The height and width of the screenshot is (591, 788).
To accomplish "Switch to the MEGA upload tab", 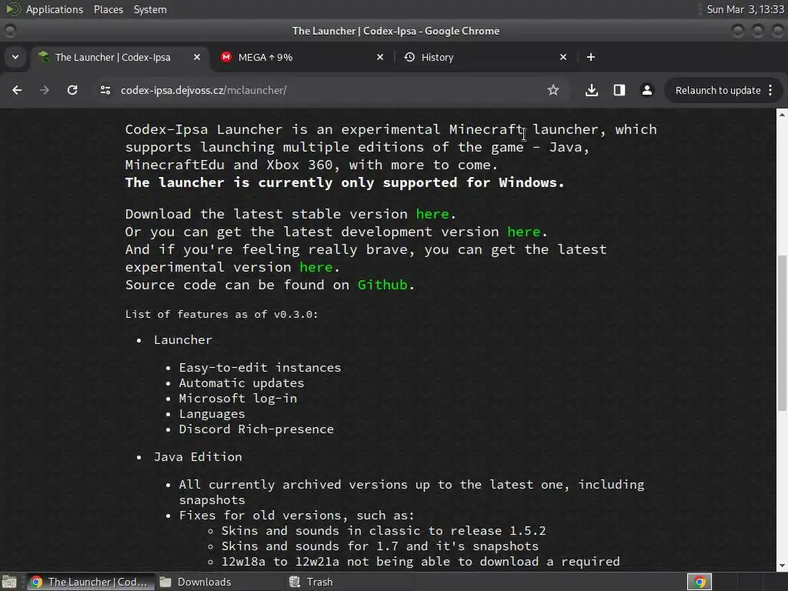I will pos(302,57).
